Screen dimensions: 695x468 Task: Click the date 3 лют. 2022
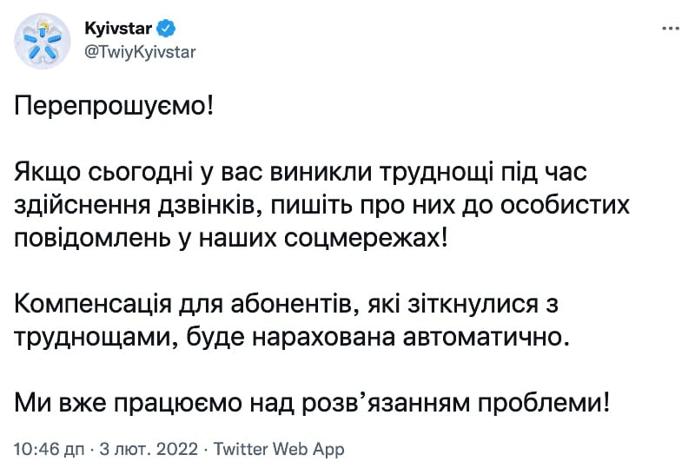[149, 449]
